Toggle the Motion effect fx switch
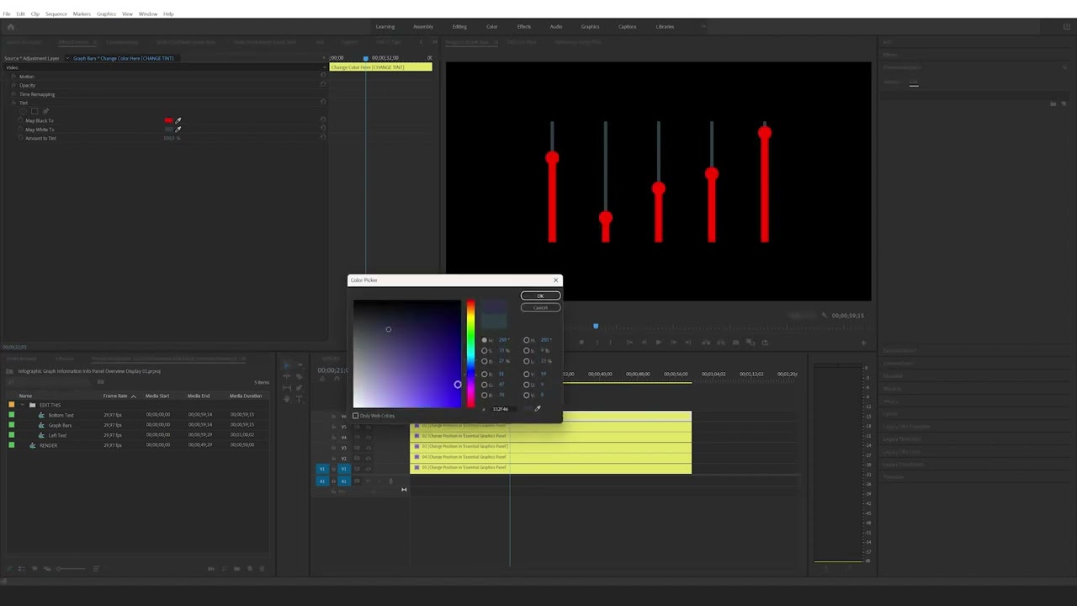 (13, 77)
